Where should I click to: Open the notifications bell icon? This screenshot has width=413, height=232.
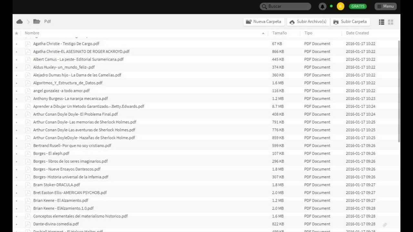click(322, 6)
